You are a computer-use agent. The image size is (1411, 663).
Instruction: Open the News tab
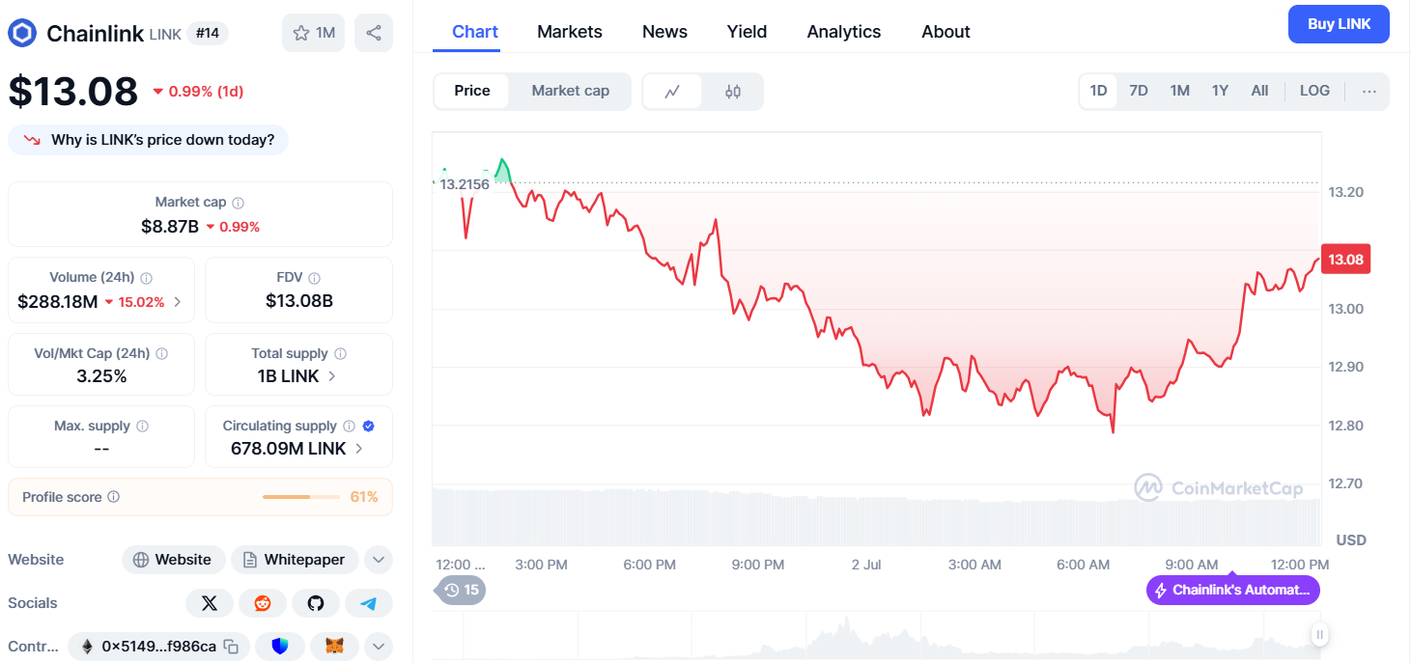[664, 32]
